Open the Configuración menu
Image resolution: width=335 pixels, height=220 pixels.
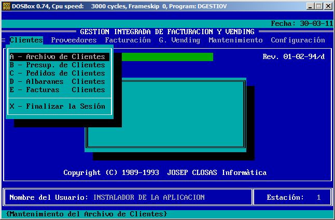tap(298, 40)
